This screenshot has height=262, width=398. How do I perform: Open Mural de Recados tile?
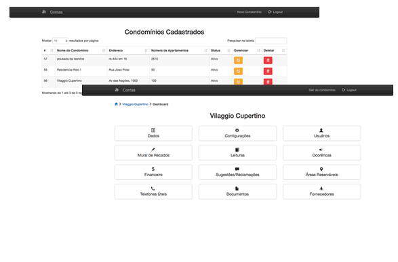153,152
